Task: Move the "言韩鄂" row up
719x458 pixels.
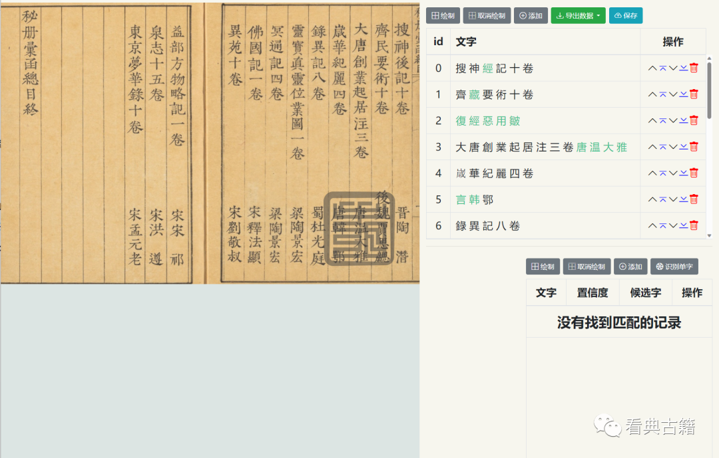Action: tap(652, 199)
